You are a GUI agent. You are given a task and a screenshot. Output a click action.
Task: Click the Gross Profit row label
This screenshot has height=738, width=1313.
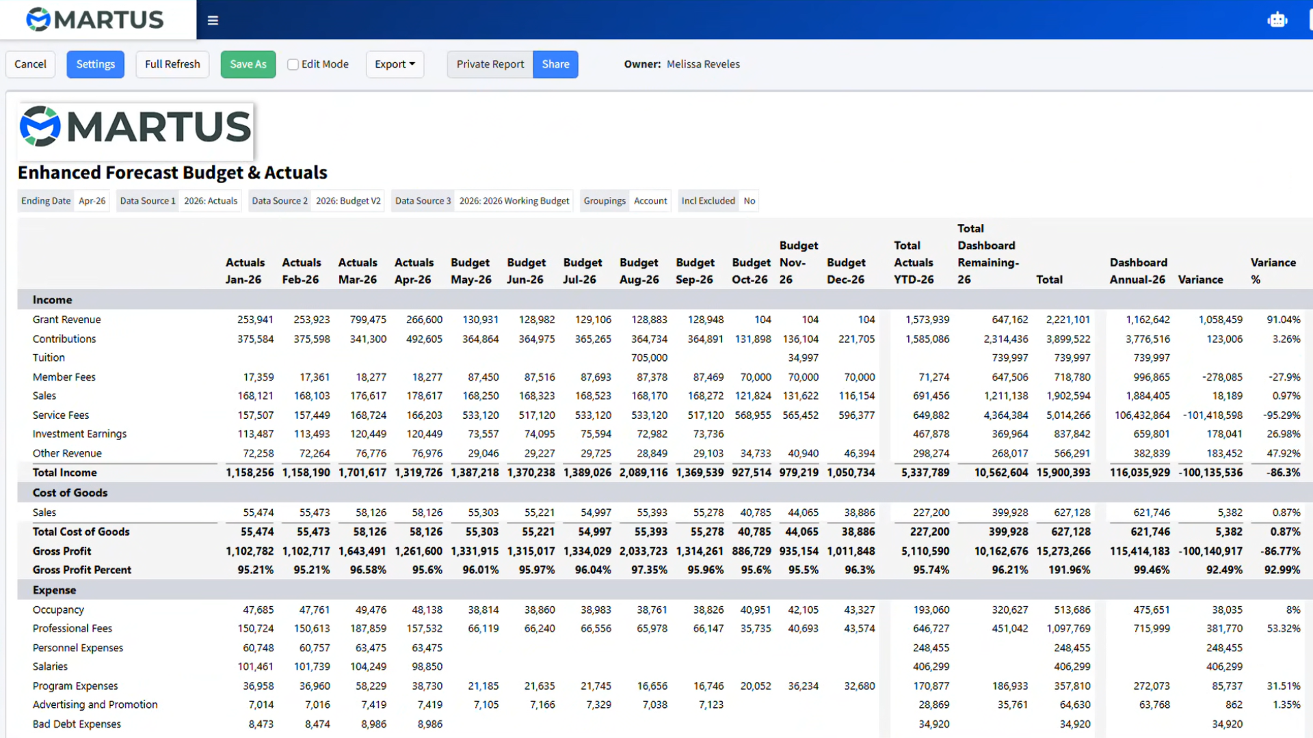tap(62, 551)
